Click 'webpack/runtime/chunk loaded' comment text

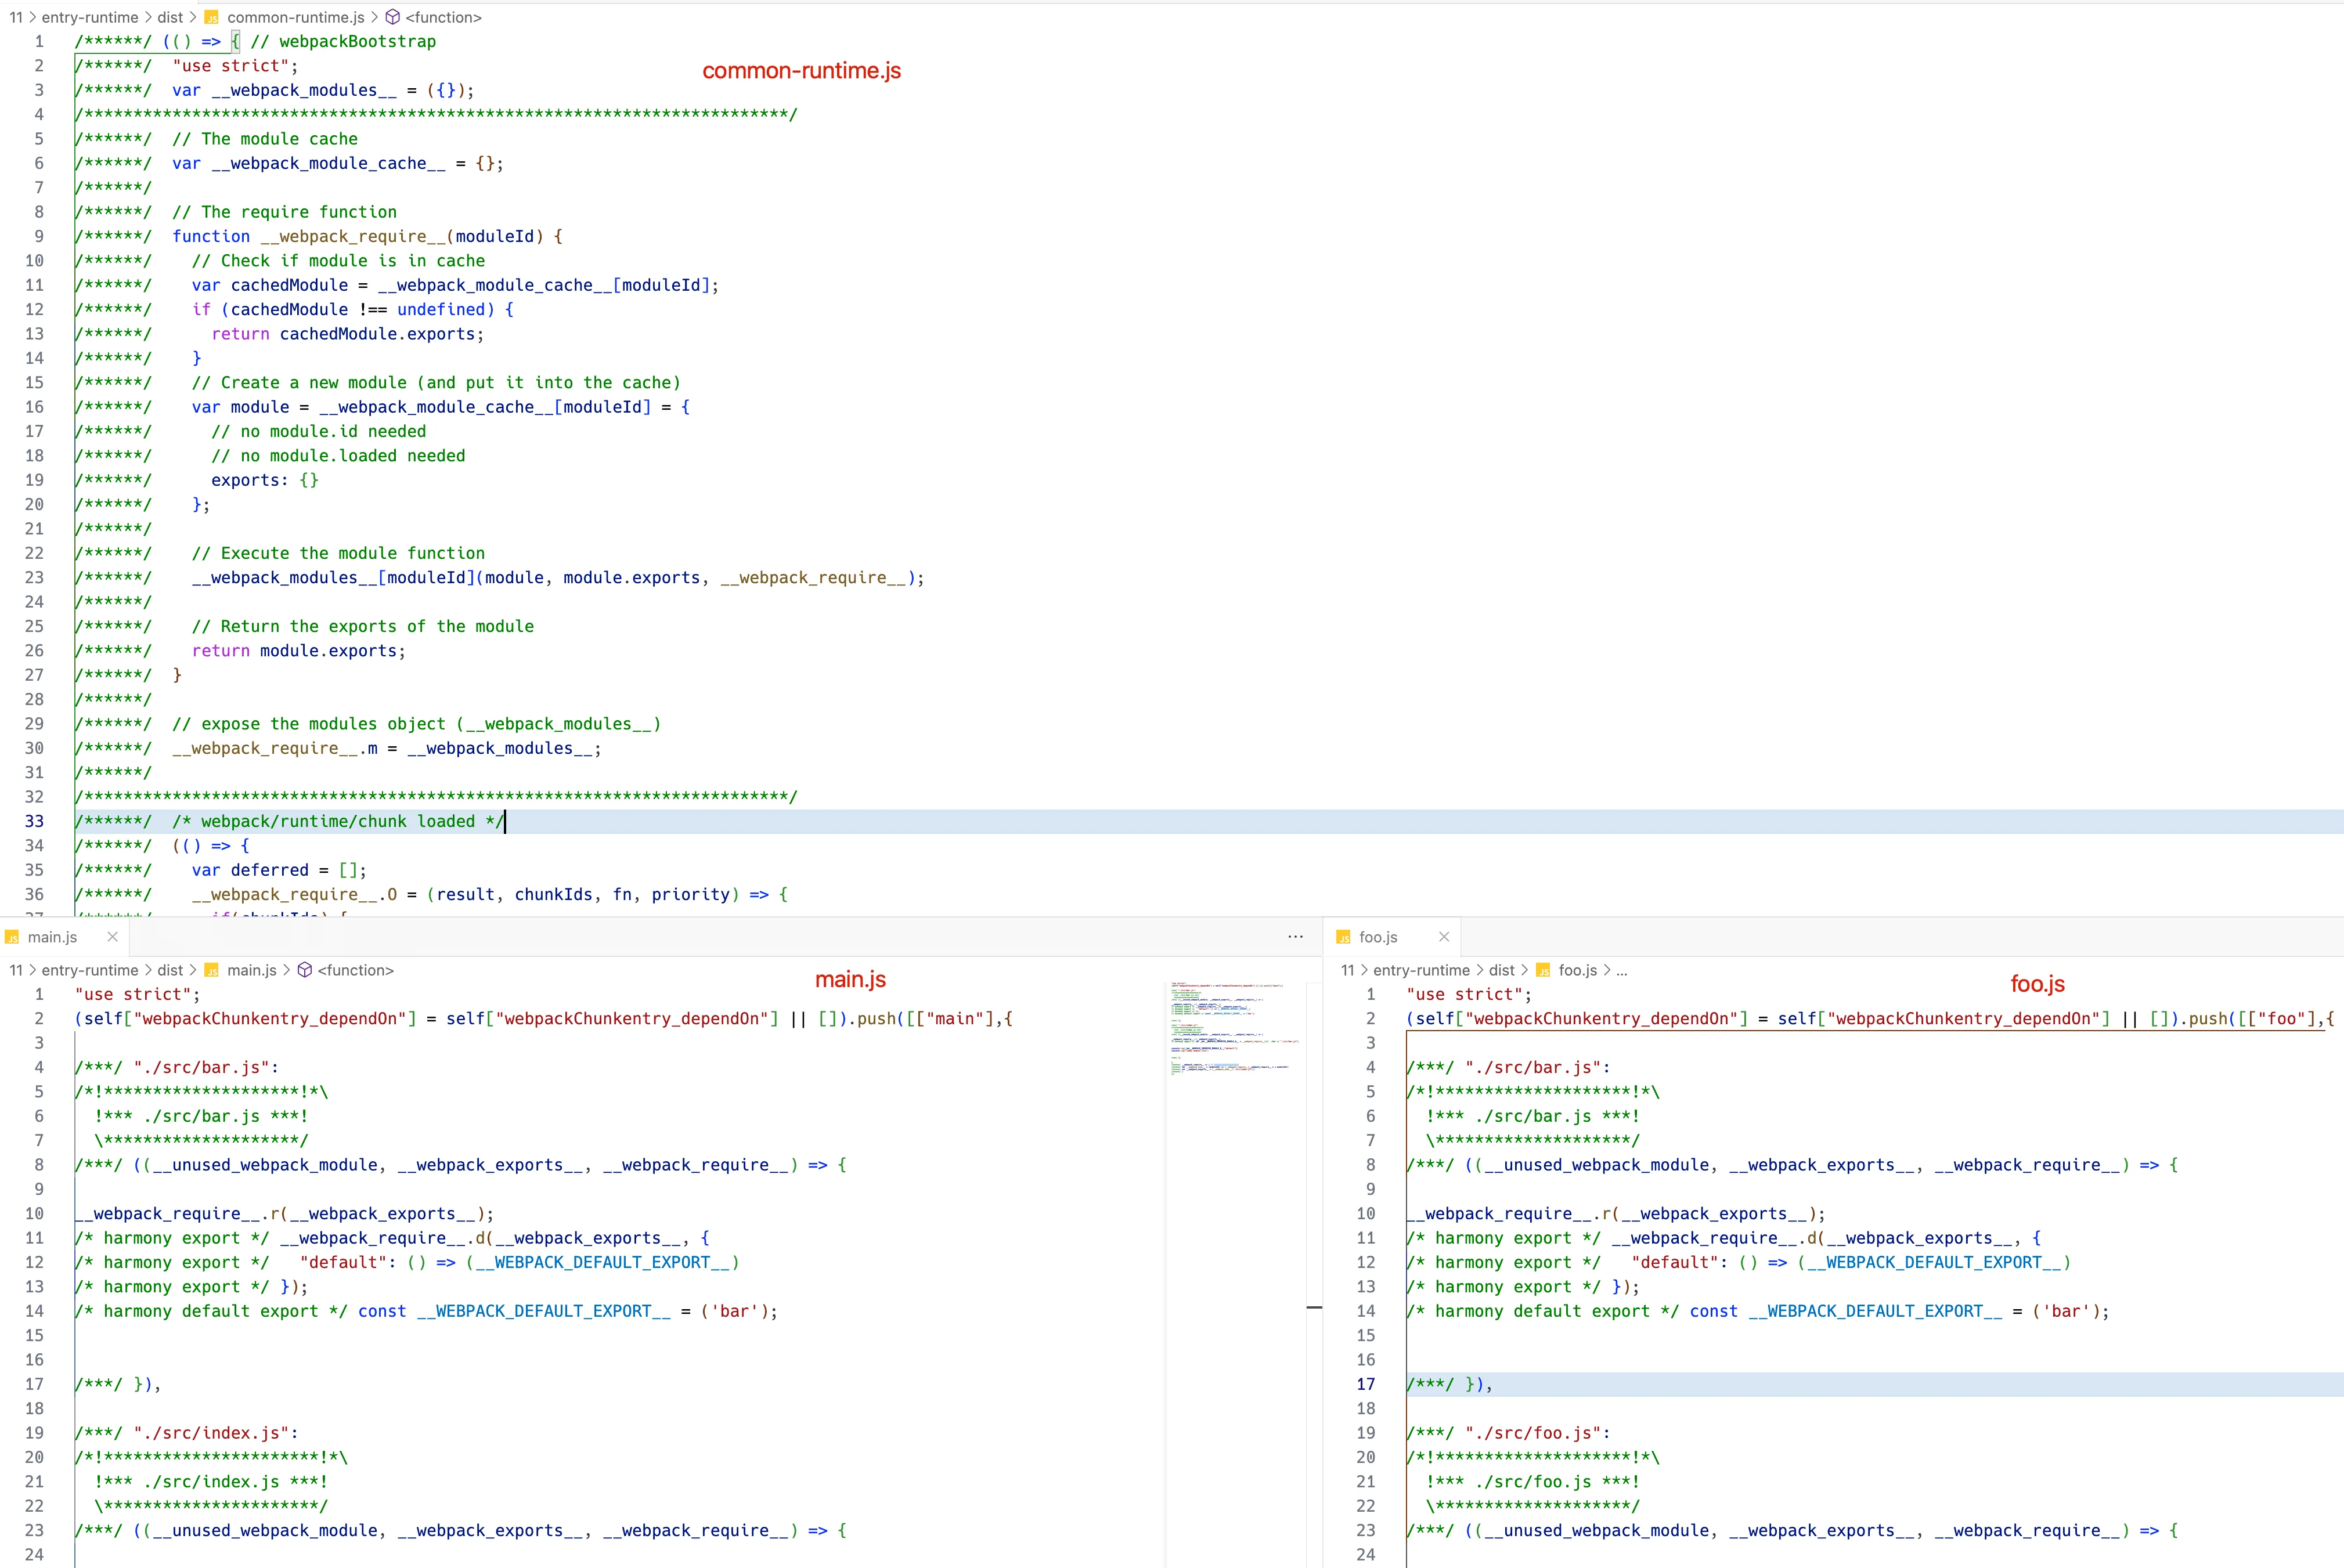tap(338, 821)
